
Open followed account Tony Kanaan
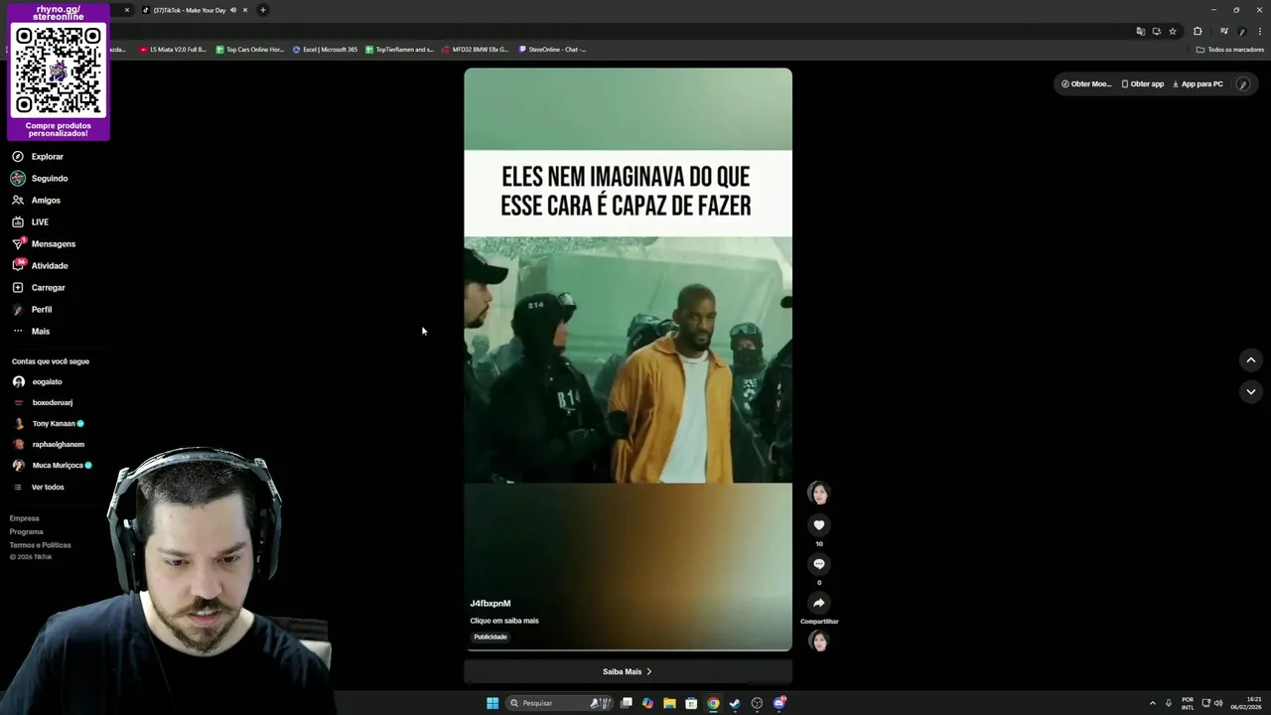click(49, 424)
